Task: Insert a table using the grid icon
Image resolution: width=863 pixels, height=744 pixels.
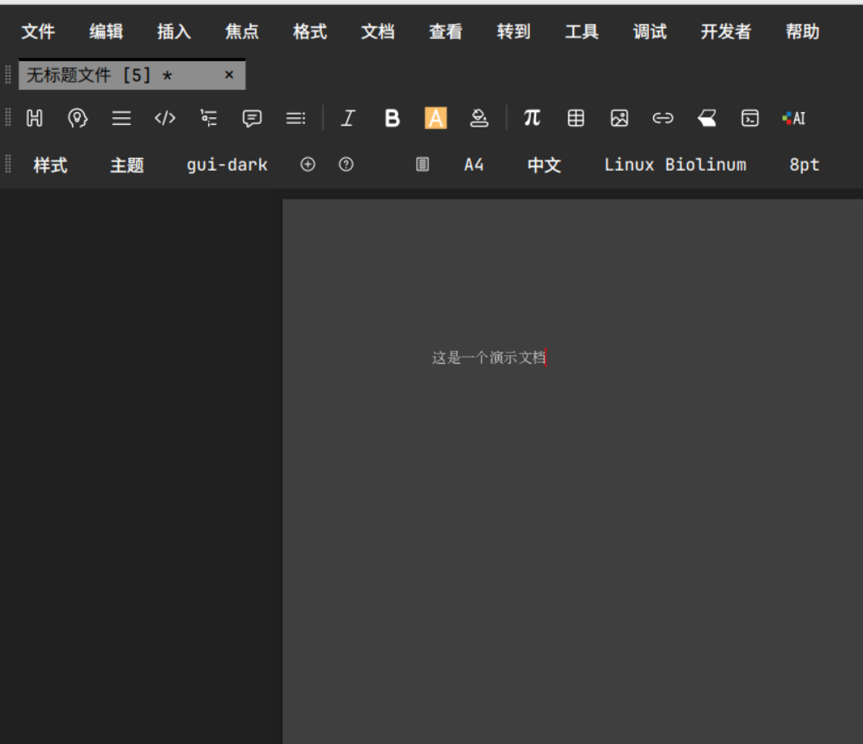Action: [576, 118]
